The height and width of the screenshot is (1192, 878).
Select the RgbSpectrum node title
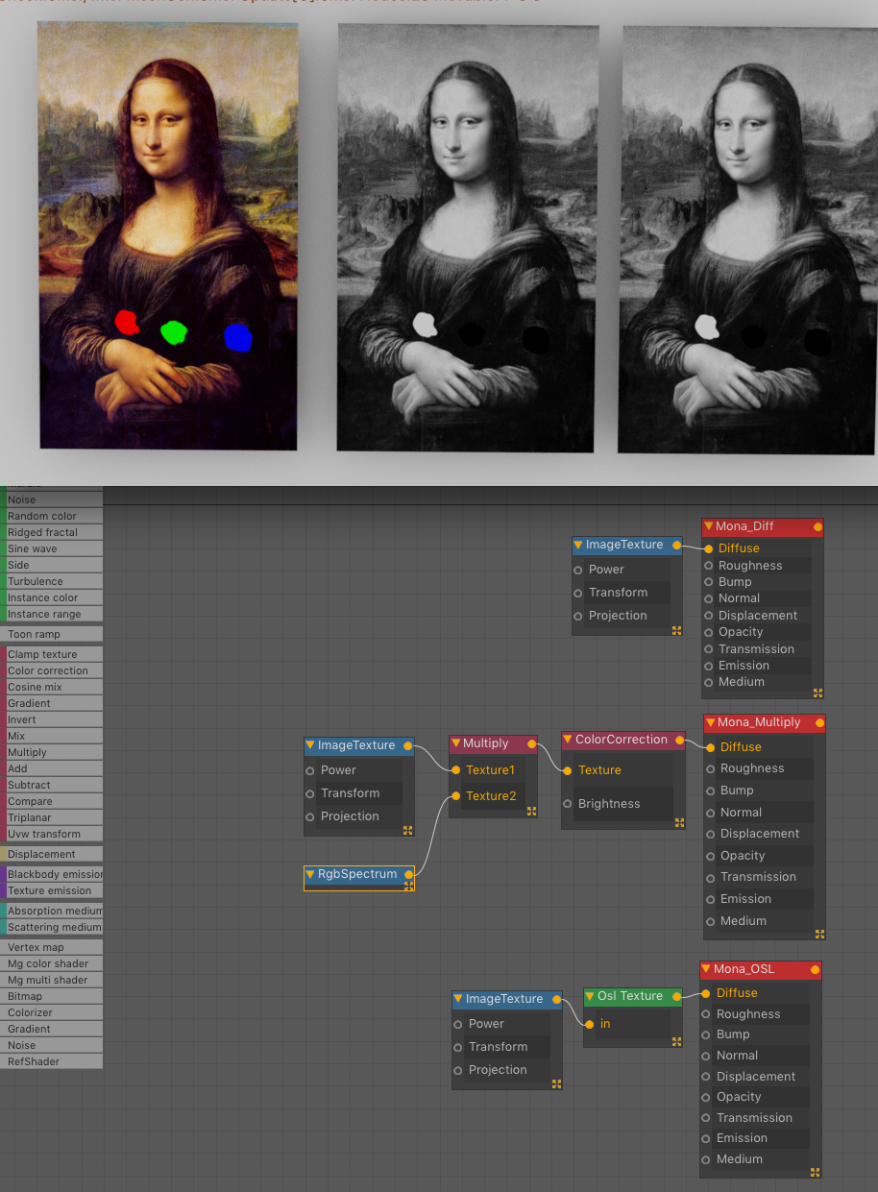point(357,874)
